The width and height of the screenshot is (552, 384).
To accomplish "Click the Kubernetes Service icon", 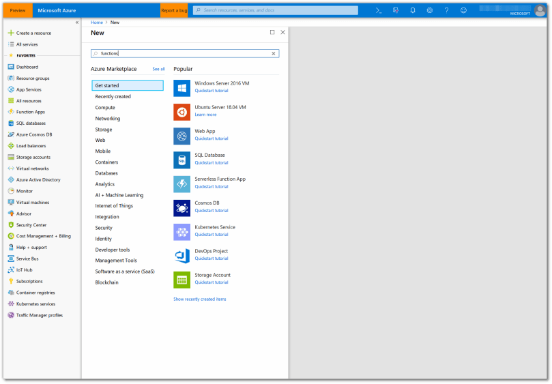I will coord(181,231).
